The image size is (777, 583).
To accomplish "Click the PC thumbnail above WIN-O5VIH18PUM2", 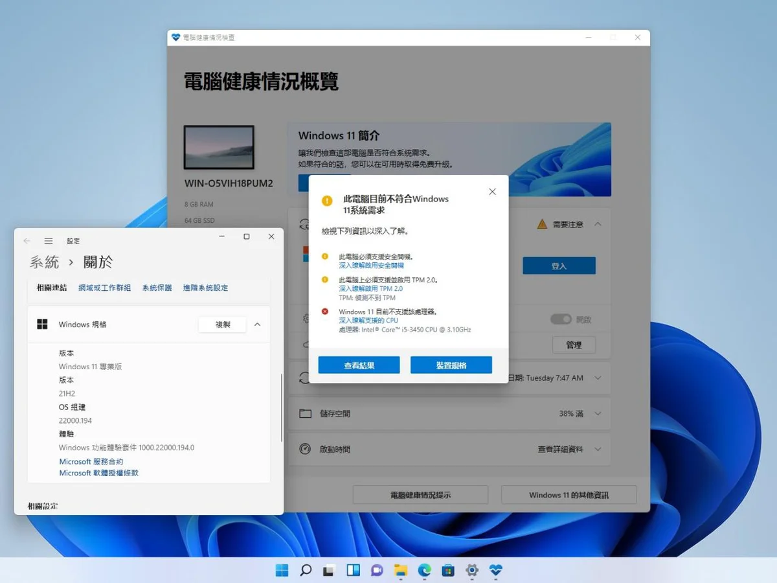I will 219,148.
